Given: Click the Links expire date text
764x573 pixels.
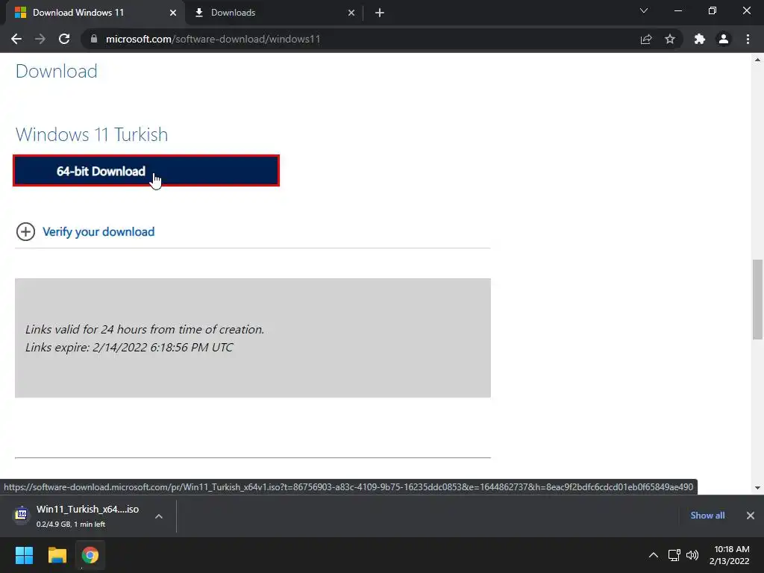Looking at the screenshot, I should 129,348.
